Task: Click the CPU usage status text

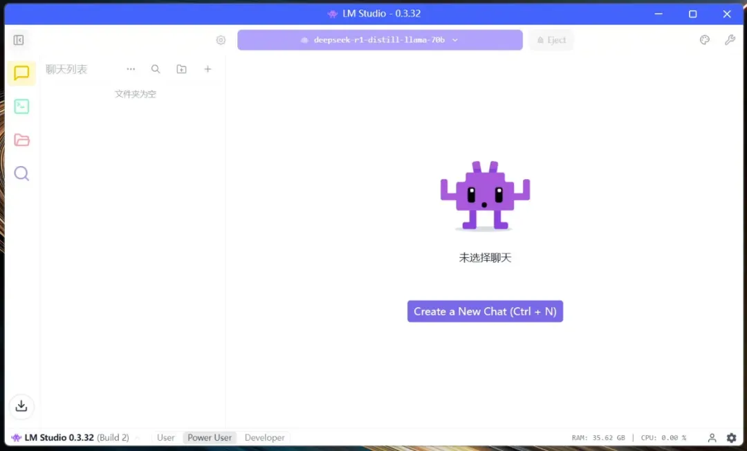Action: (x=663, y=438)
